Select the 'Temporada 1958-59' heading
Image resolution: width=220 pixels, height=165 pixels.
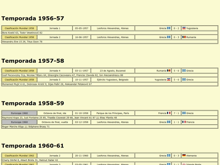click(33, 103)
